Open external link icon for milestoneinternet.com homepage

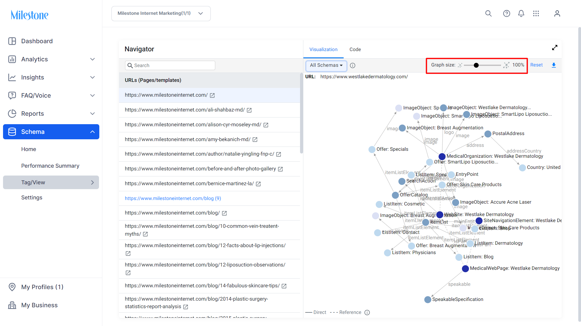pyautogui.click(x=212, y=95)
